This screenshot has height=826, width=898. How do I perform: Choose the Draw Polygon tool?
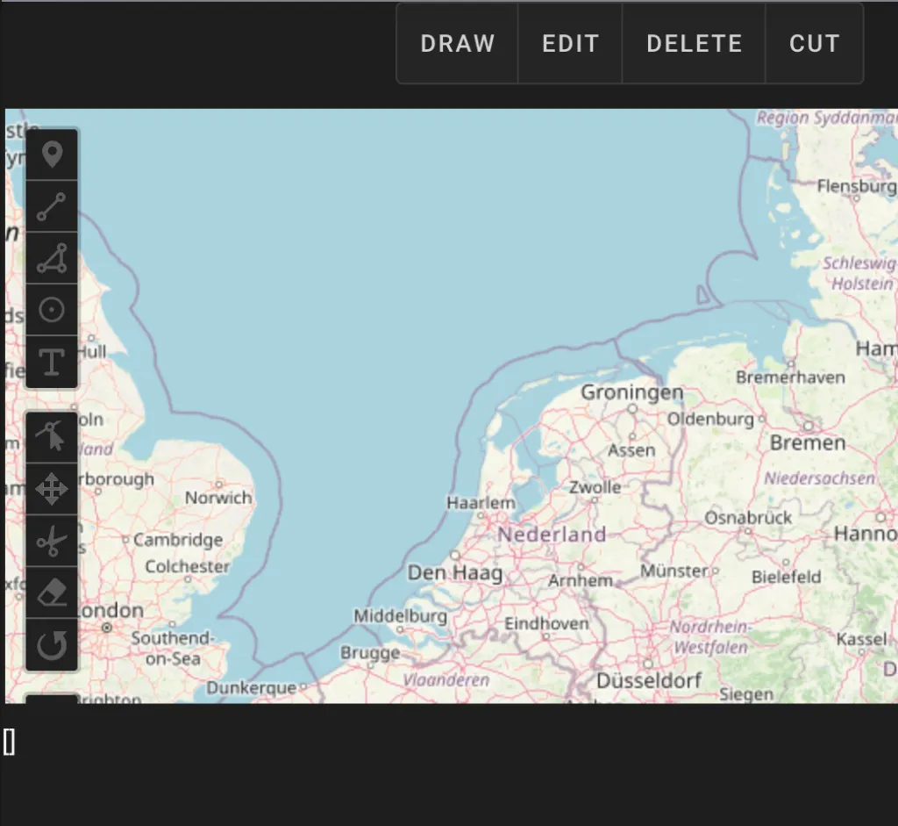pos(52,259)
